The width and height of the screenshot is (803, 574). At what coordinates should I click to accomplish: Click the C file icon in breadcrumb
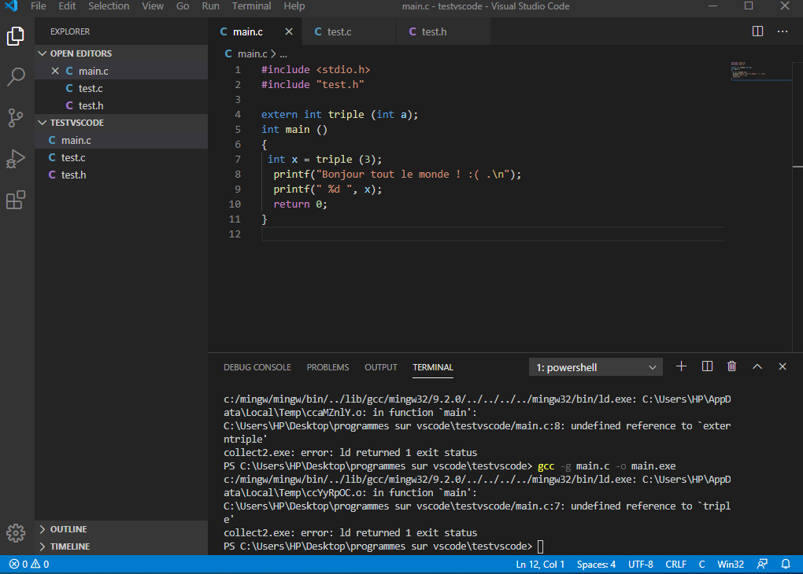pyautogui.click(x=228, y=53)
